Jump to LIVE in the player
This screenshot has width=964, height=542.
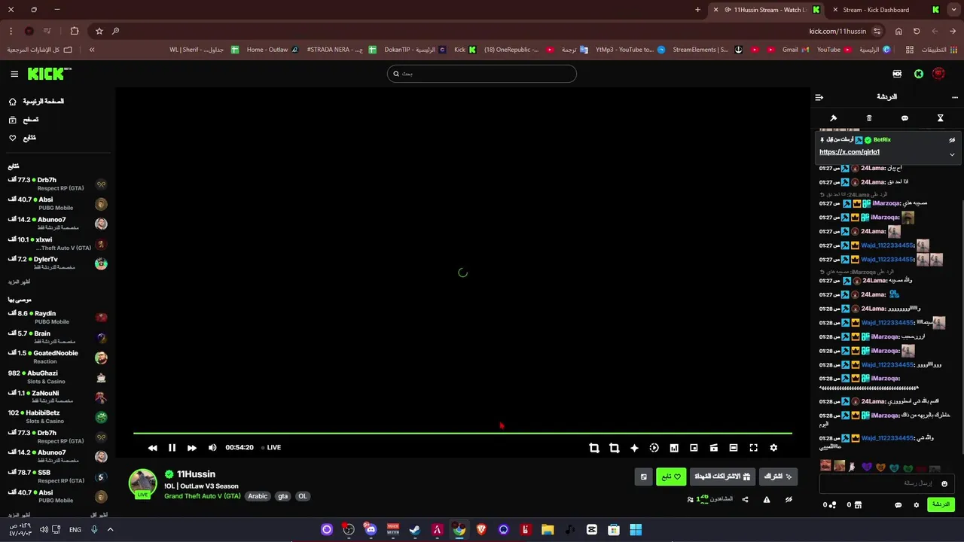click(271, 448)
